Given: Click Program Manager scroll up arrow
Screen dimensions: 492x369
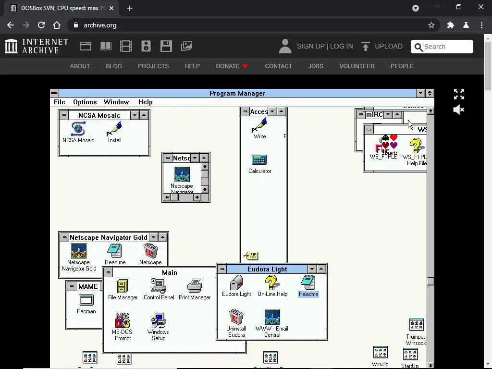Looking at the screenshot, I should point(430,111).
